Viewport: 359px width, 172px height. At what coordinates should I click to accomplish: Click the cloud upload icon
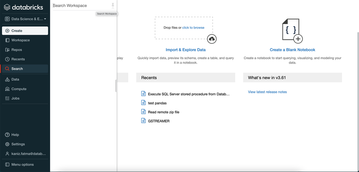(212, 39)
